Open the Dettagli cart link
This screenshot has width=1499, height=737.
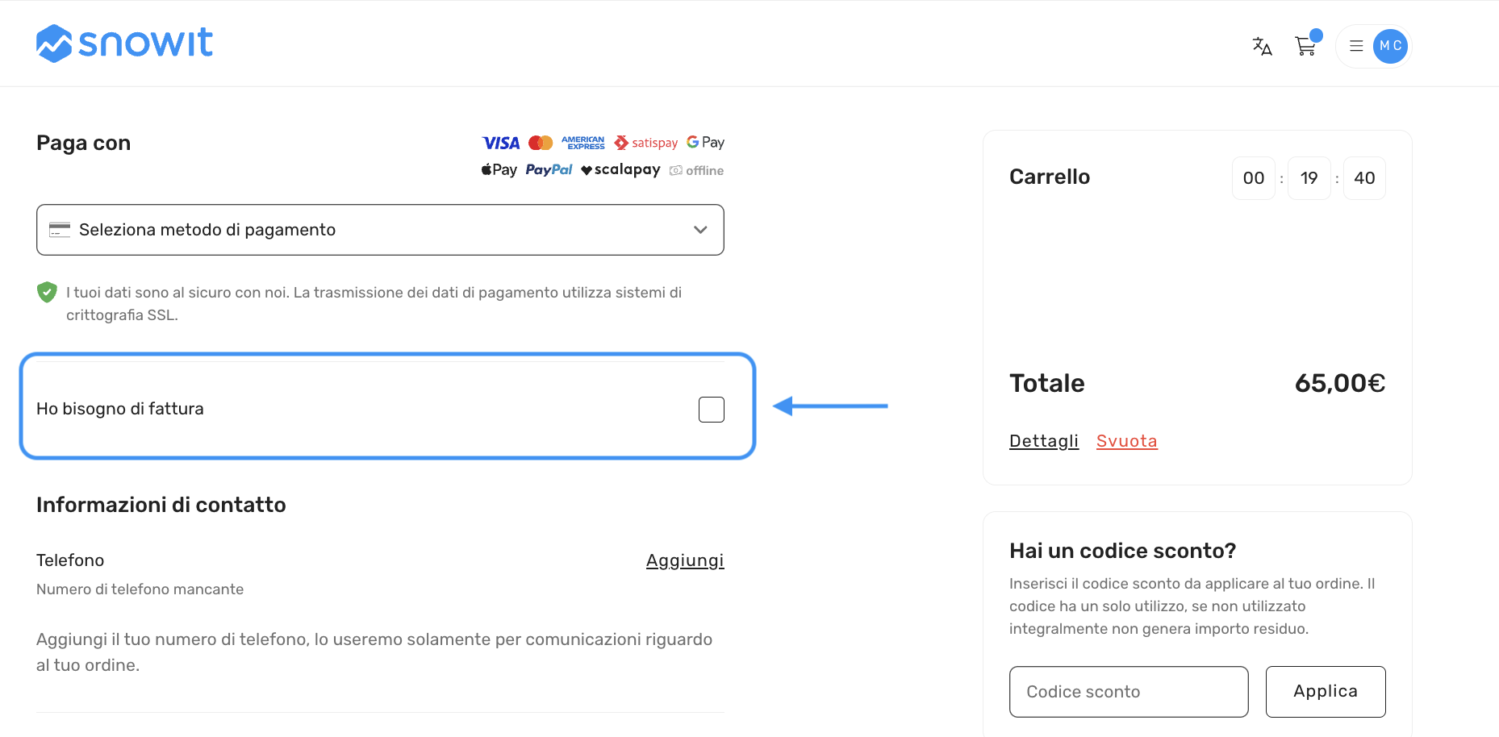pos(1044,441)
